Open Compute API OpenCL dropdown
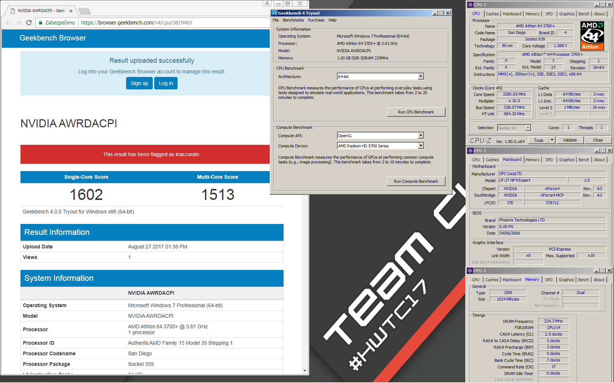Screen dimensions: 614x383 (421, 136)
